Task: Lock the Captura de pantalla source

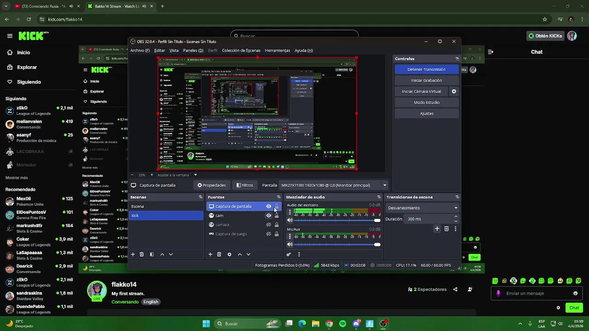Action: pos(277,206)
